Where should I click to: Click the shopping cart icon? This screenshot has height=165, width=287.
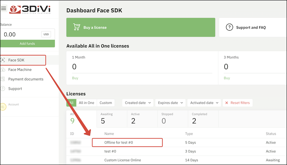tap(77, 27)
